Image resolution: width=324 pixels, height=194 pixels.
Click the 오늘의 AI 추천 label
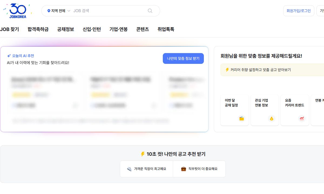pos(23,56)
